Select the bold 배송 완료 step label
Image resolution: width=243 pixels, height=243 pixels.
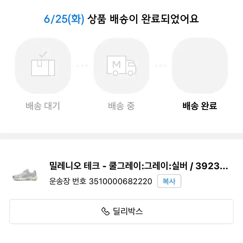200,106
